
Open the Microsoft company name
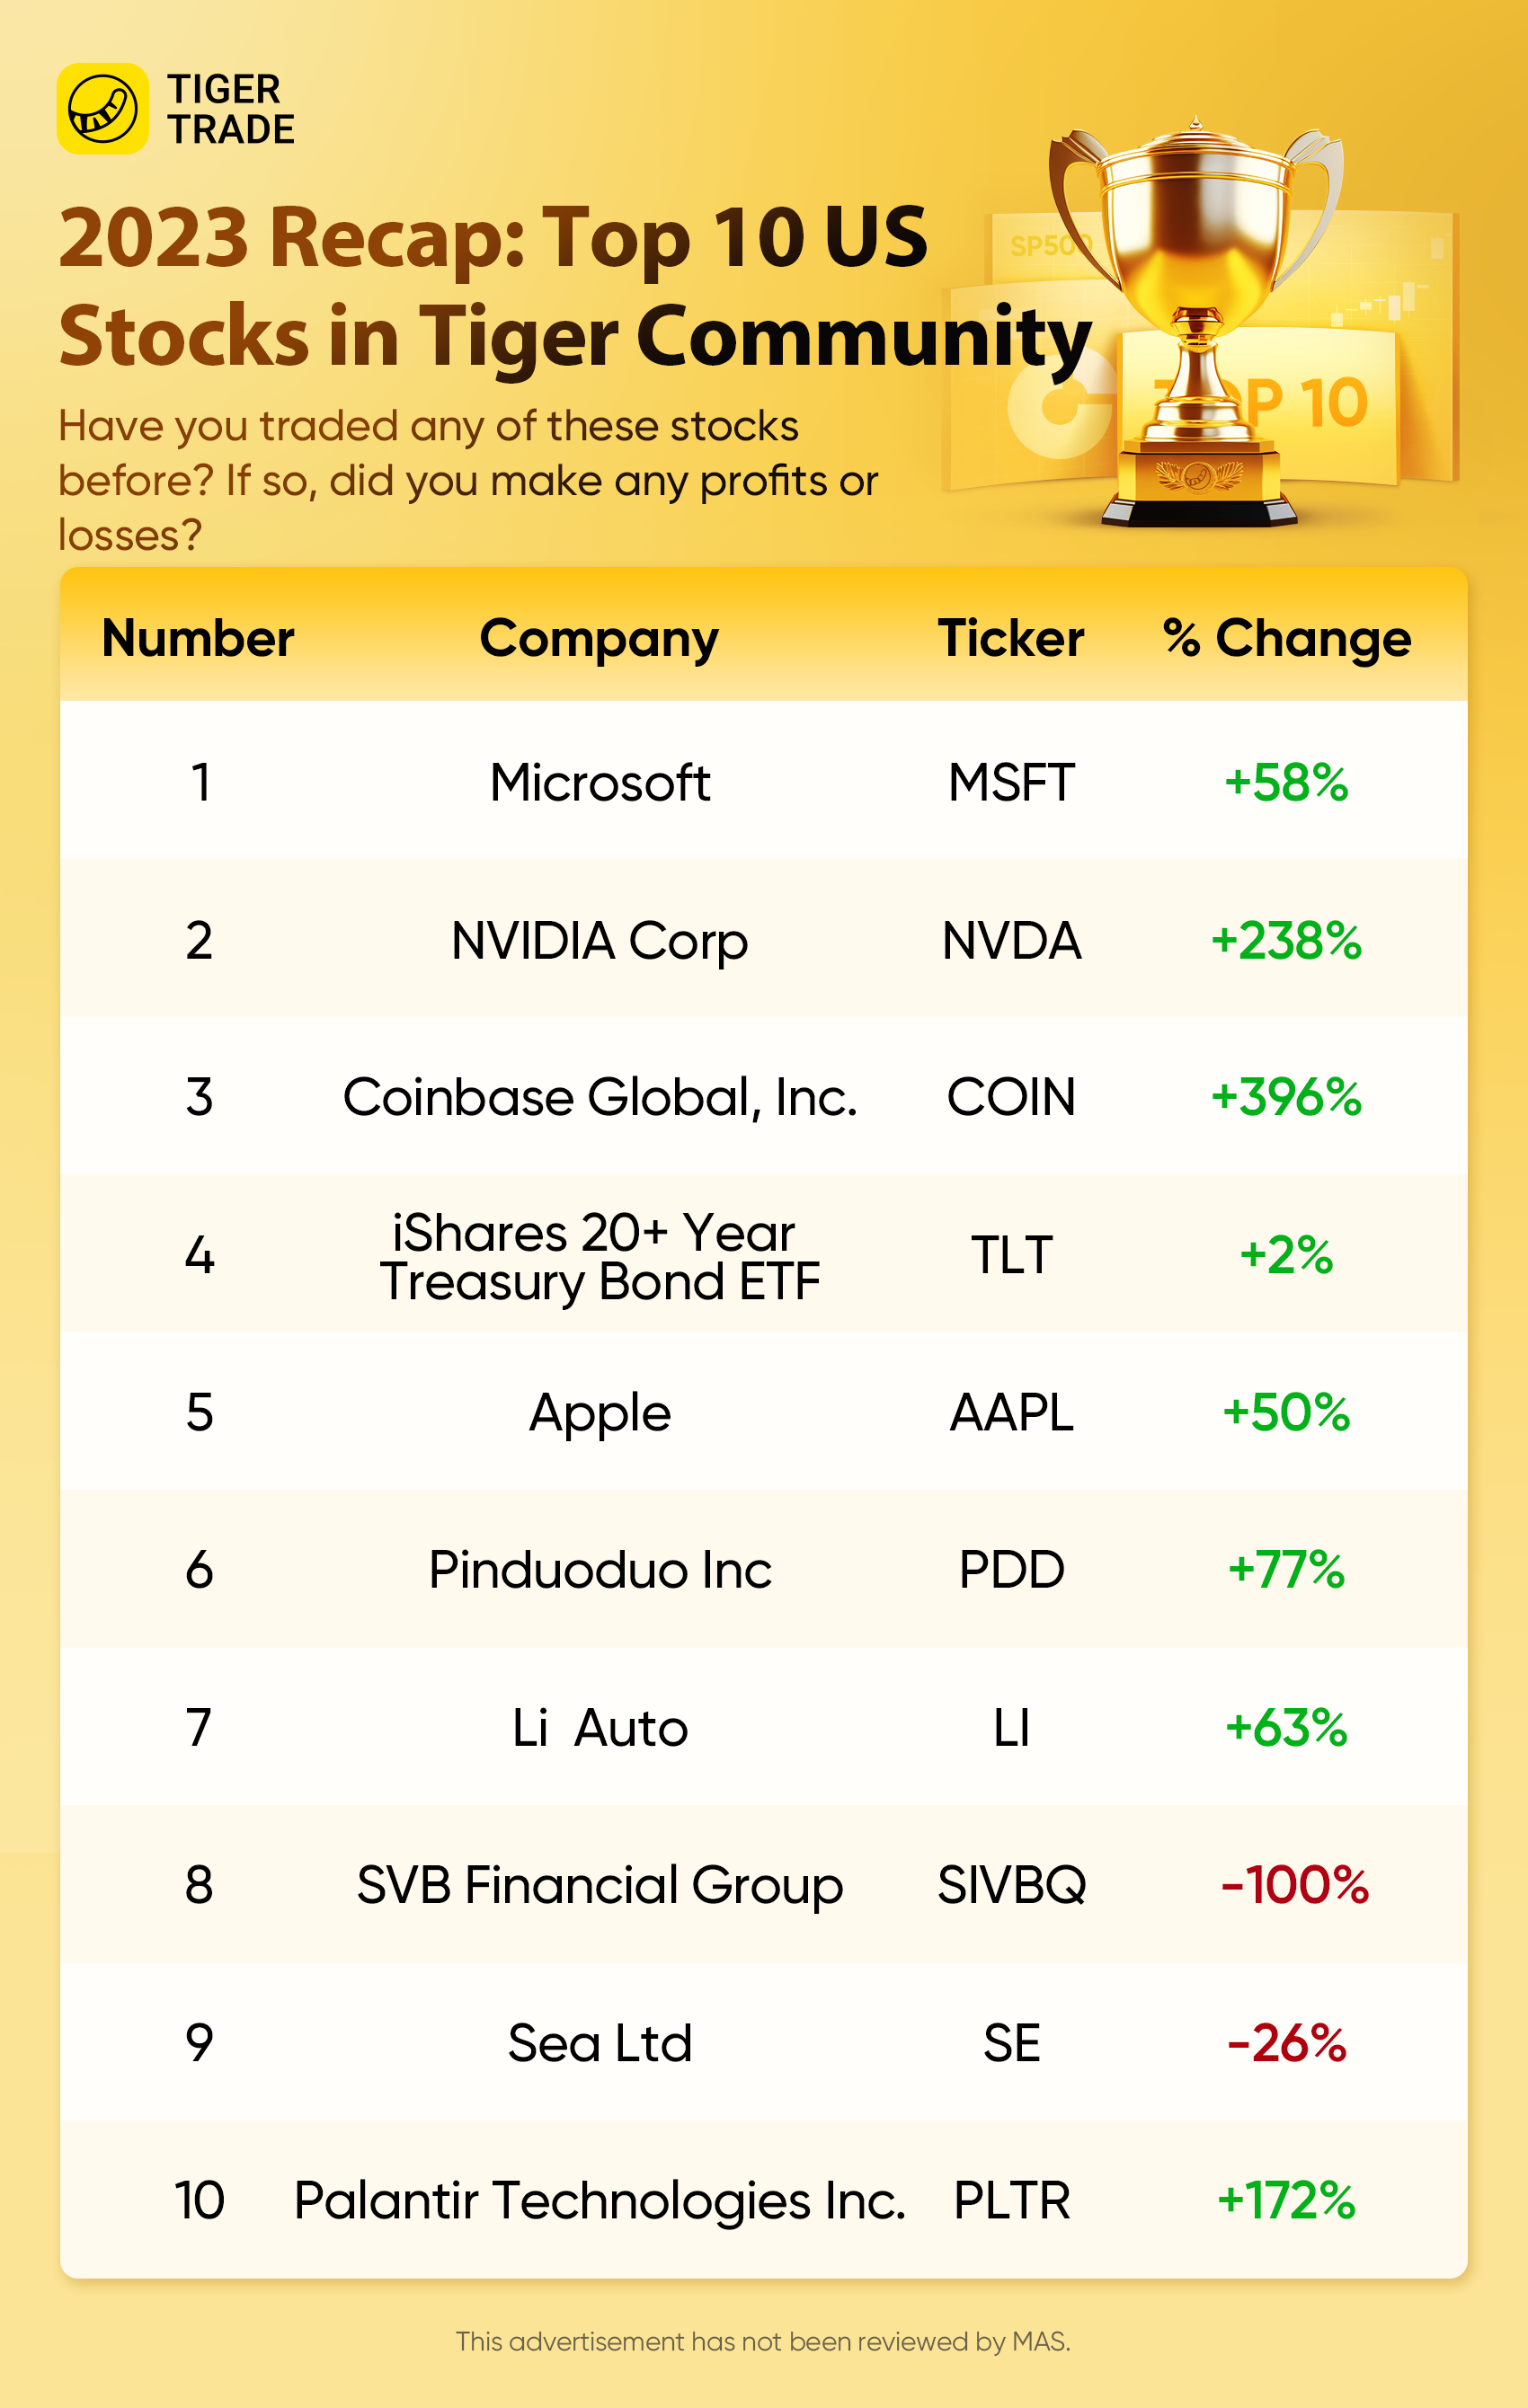600,782
